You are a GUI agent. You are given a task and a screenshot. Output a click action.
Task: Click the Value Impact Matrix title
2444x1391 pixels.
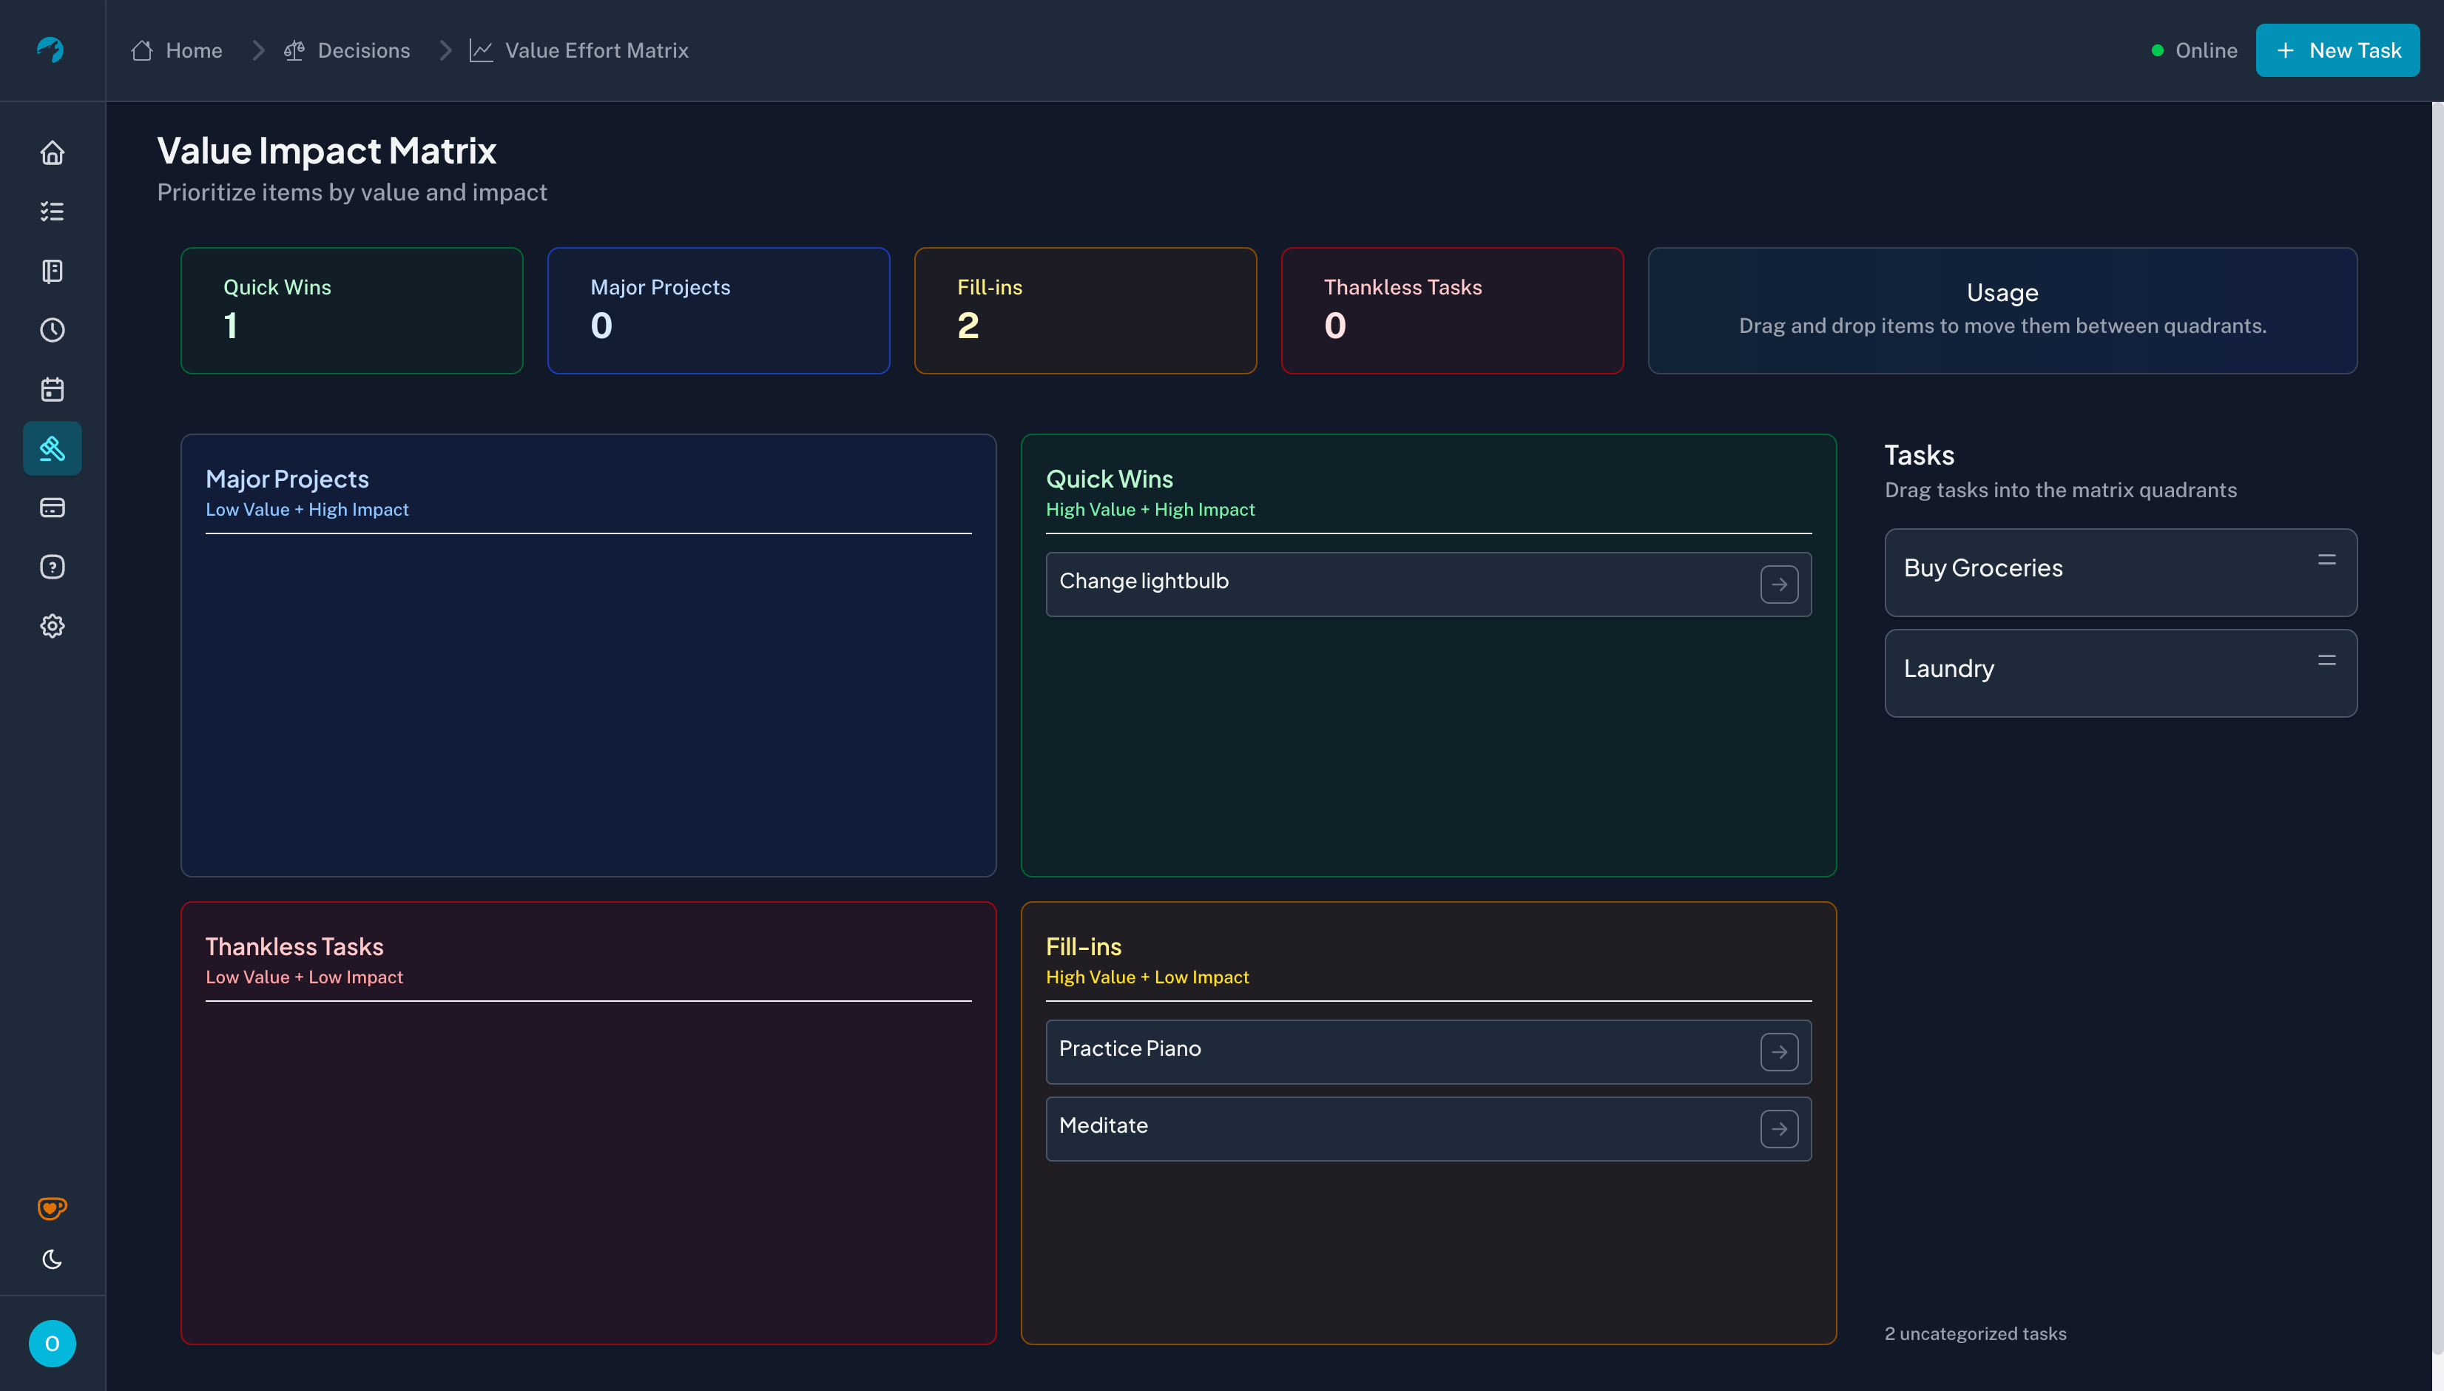click(x=327, y=150)
